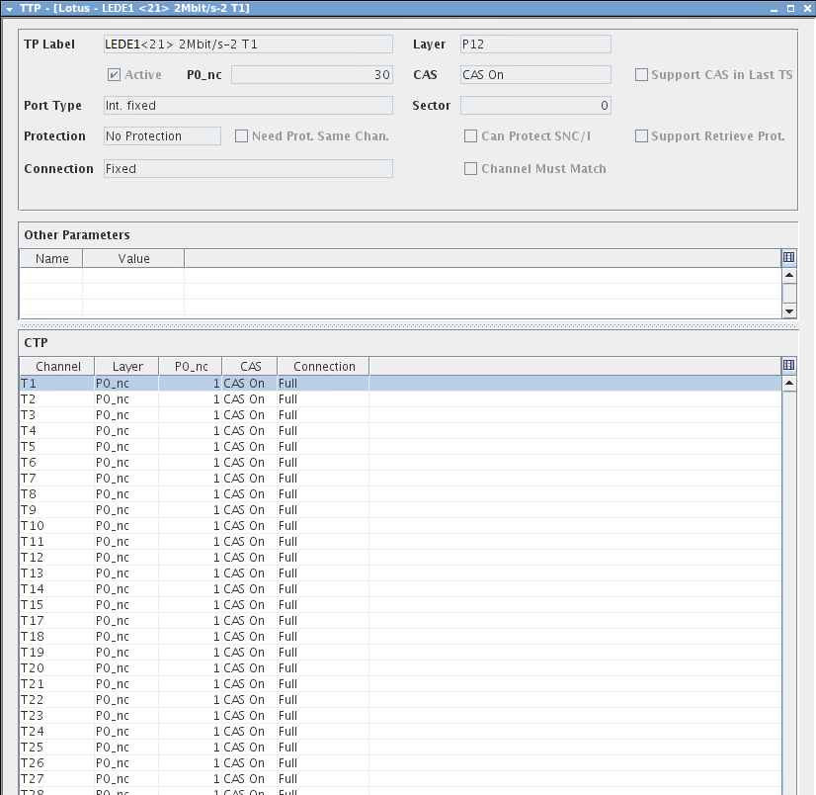The height and width of the screenshot is (795, 816).
Task: Open column selector icon in Other Parameters table
Action: tap(788, 258)
